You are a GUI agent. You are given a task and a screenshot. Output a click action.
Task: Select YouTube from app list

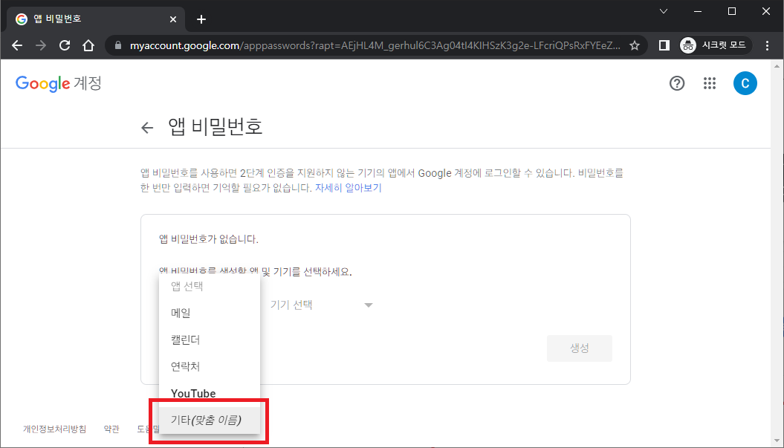tap(210, 394)
